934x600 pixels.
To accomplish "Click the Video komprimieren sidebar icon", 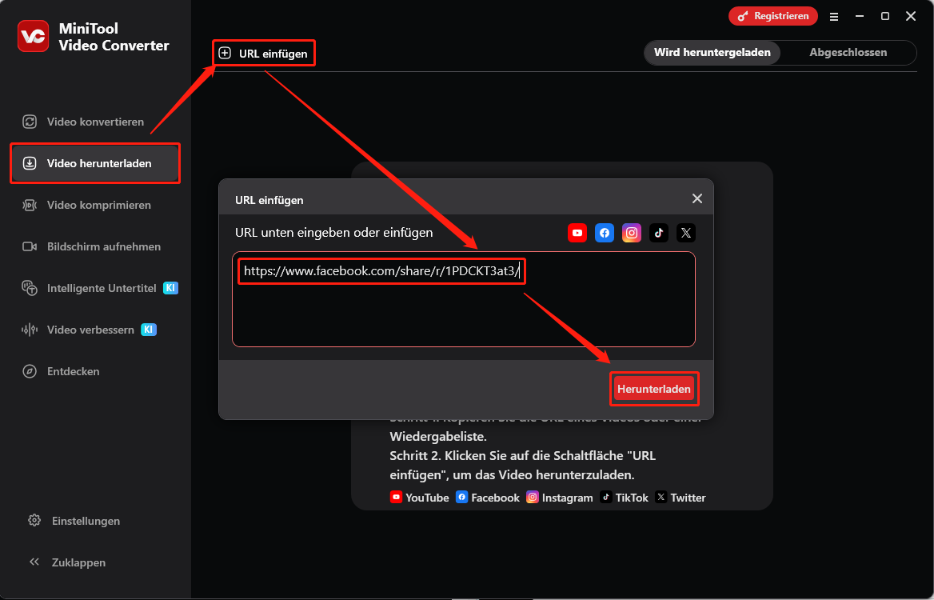I will [x=29, y=205].
